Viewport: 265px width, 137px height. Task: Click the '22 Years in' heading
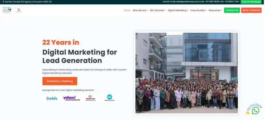click(61, 42)
